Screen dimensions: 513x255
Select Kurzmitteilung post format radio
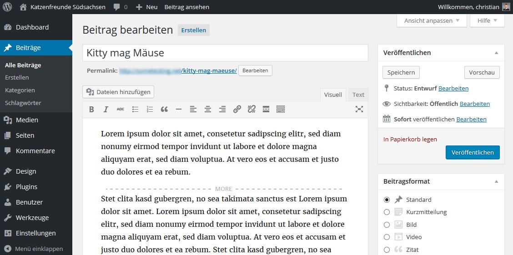point(387,212)
